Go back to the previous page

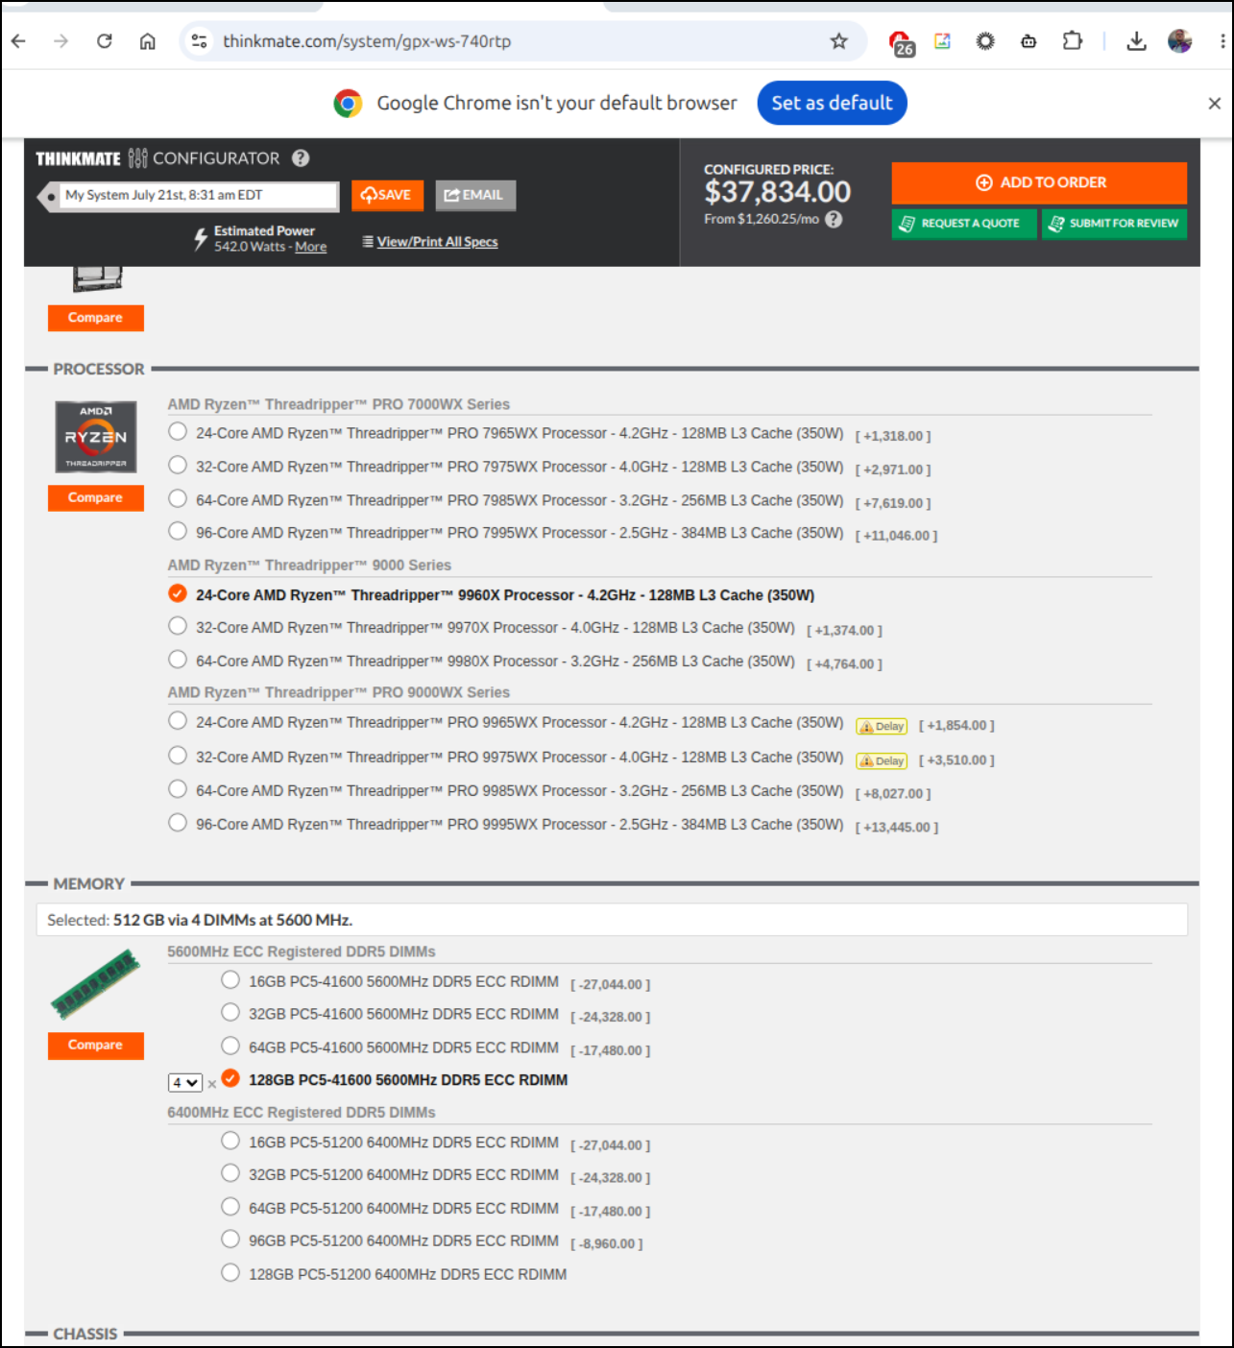pos(18,41)
